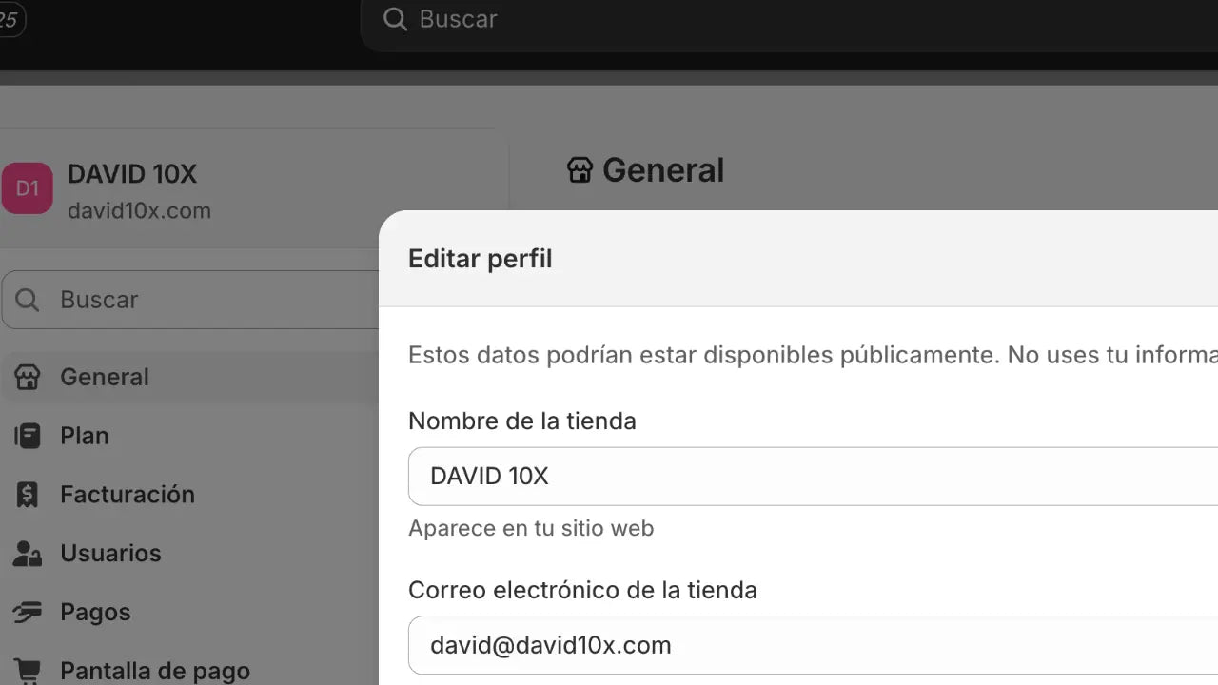Select the Pagos payment icon
1218x685 pixels.
click(28, 612)
